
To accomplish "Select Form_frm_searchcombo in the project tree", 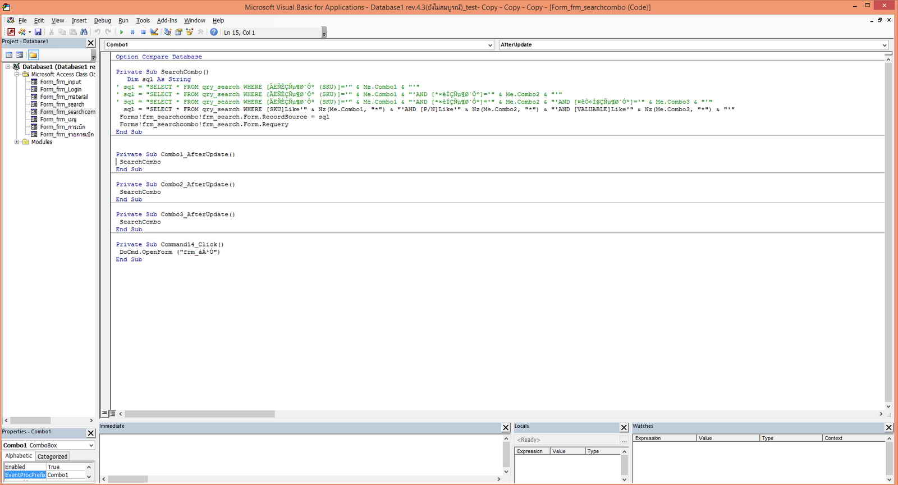I will click(x=68, y=112).
